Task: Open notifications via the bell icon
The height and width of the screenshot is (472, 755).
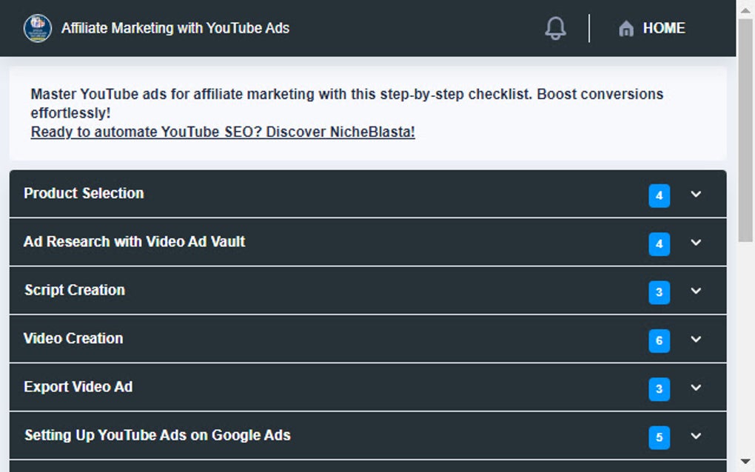Action: click(555, 28)
